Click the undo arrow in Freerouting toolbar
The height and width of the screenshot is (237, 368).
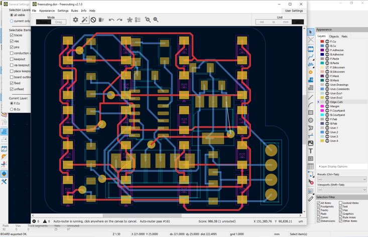pos(111,20)
